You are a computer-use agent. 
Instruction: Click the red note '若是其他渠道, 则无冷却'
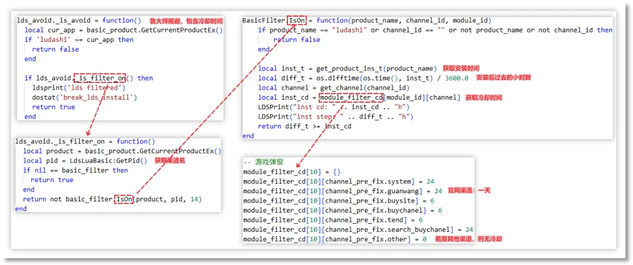468,239
